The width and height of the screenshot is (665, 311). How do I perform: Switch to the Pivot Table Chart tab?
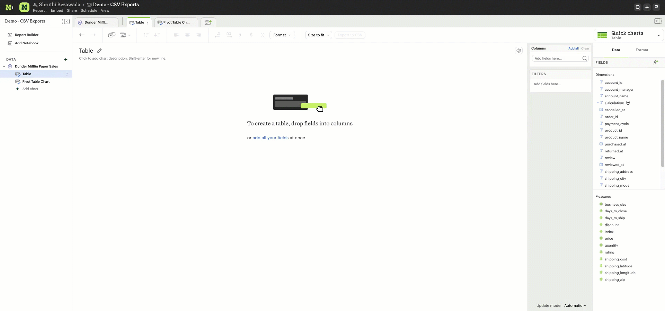(176, 23)
